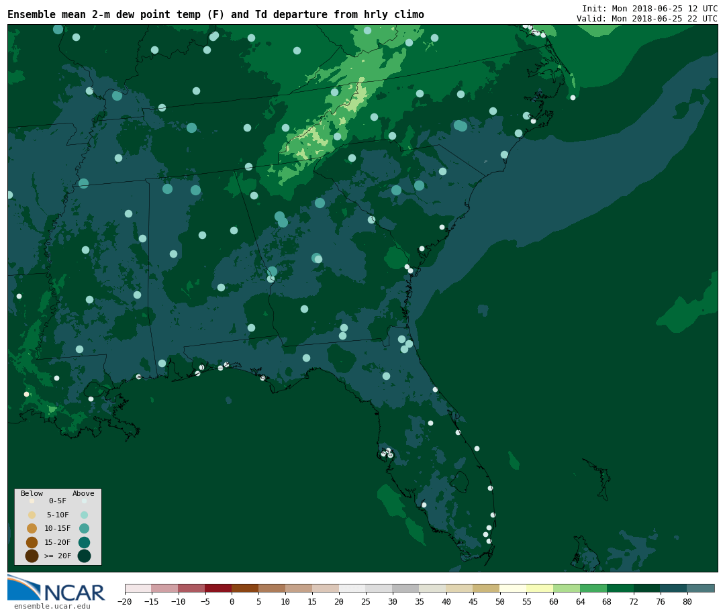Click the '15-20F' legend label
725x614 pixels.
coord(58,542)
